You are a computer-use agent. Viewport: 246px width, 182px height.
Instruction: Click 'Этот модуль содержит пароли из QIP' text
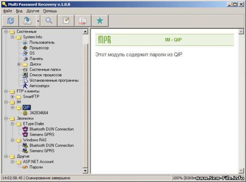[x=139, y=54]
